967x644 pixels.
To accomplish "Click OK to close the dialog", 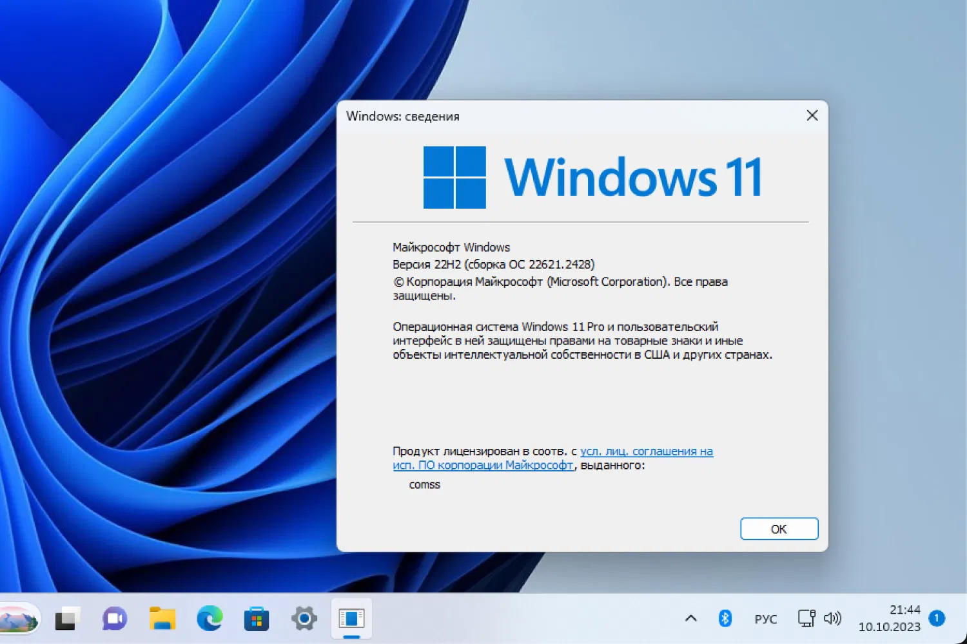I will tap(779, 529).
